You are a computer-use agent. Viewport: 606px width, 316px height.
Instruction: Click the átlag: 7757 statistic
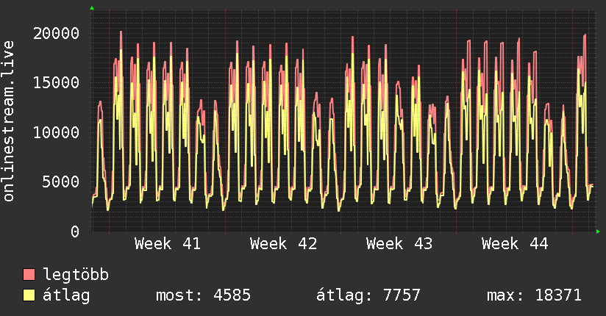(368, 295)
